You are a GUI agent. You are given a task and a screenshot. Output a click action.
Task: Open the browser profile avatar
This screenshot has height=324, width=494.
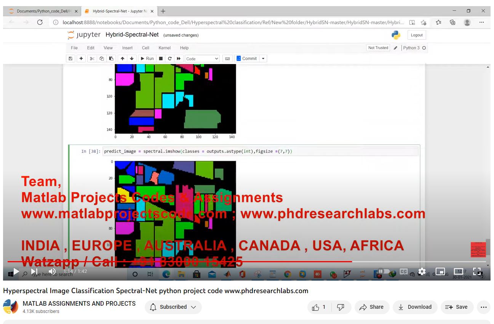[467, 22]
